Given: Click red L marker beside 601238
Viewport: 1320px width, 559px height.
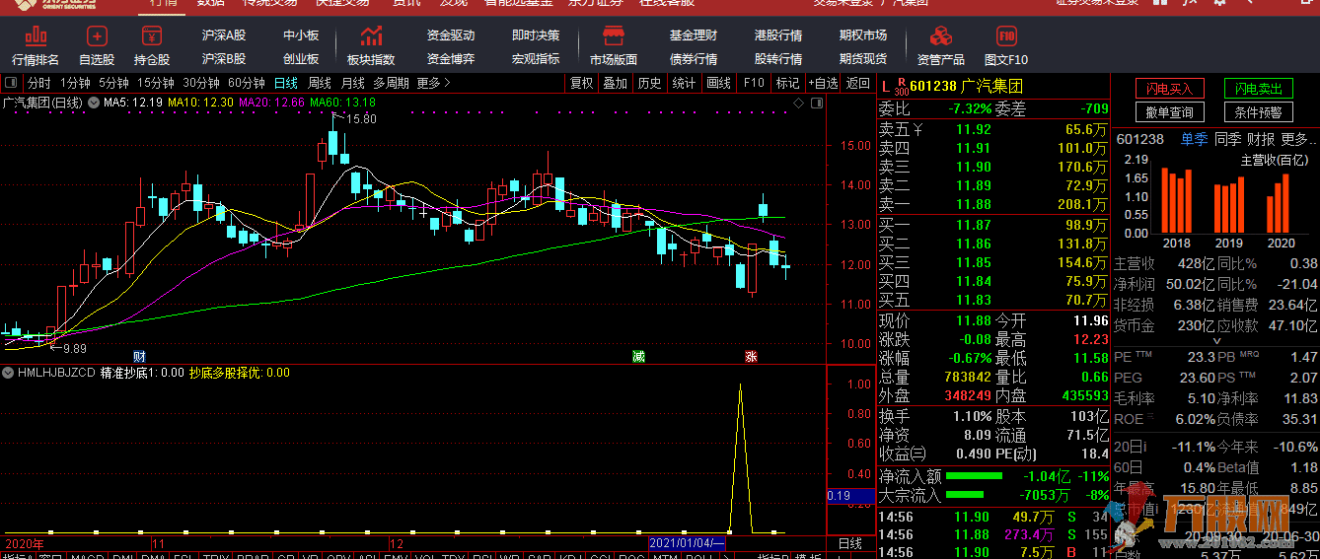Looking at the screenshot, I should pyautogui.click(x=885, y=86).
